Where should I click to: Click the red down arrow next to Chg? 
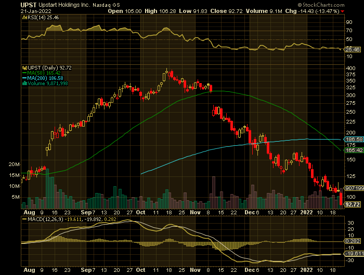(x=343, y=11)
